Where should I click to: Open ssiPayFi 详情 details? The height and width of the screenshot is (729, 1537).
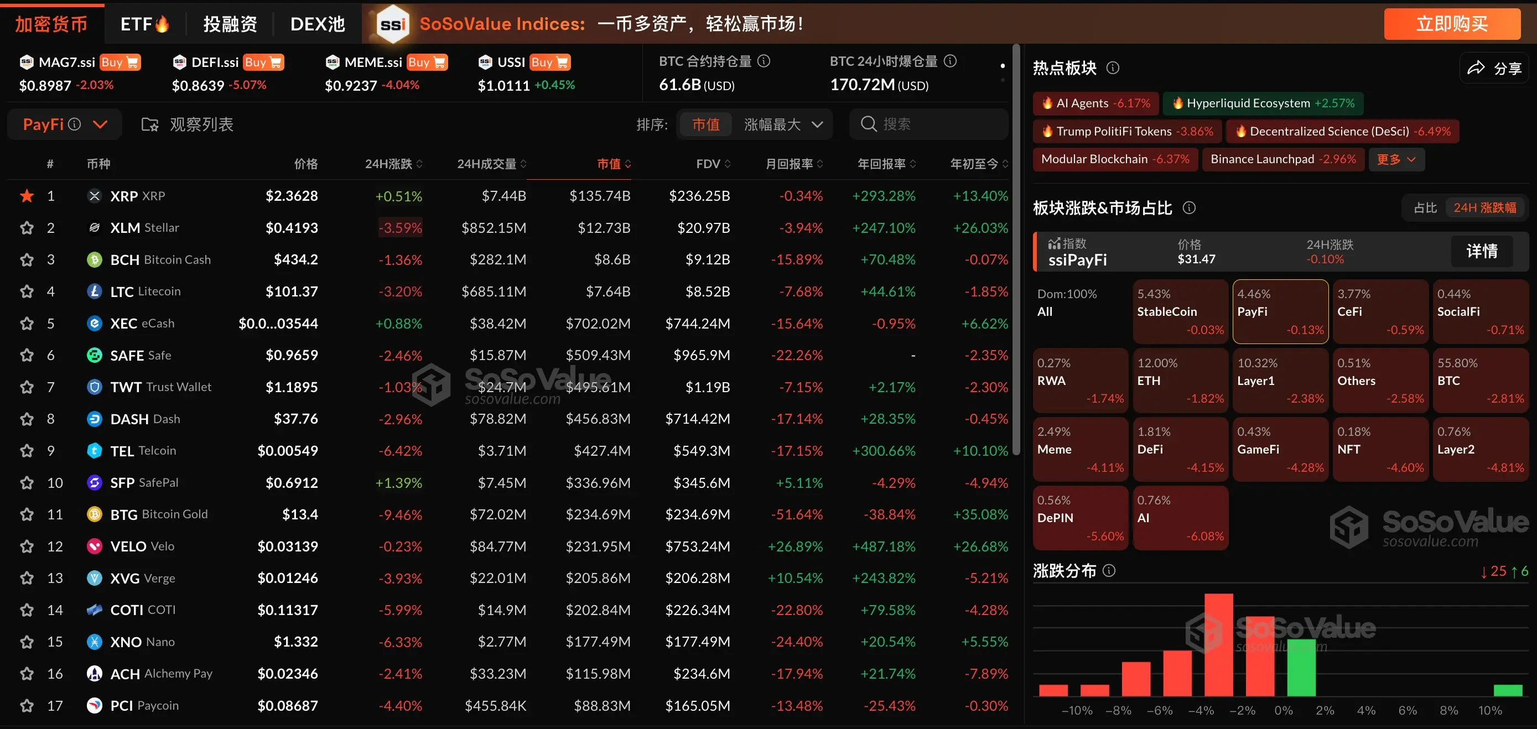[x=1482, y=251]
